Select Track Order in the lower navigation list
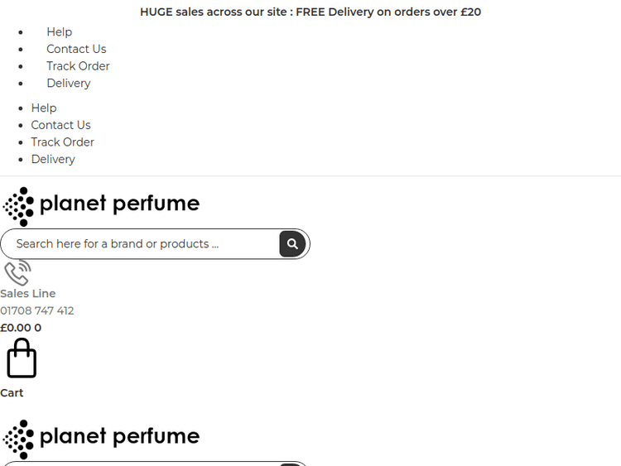 click(x=62, y=142)
